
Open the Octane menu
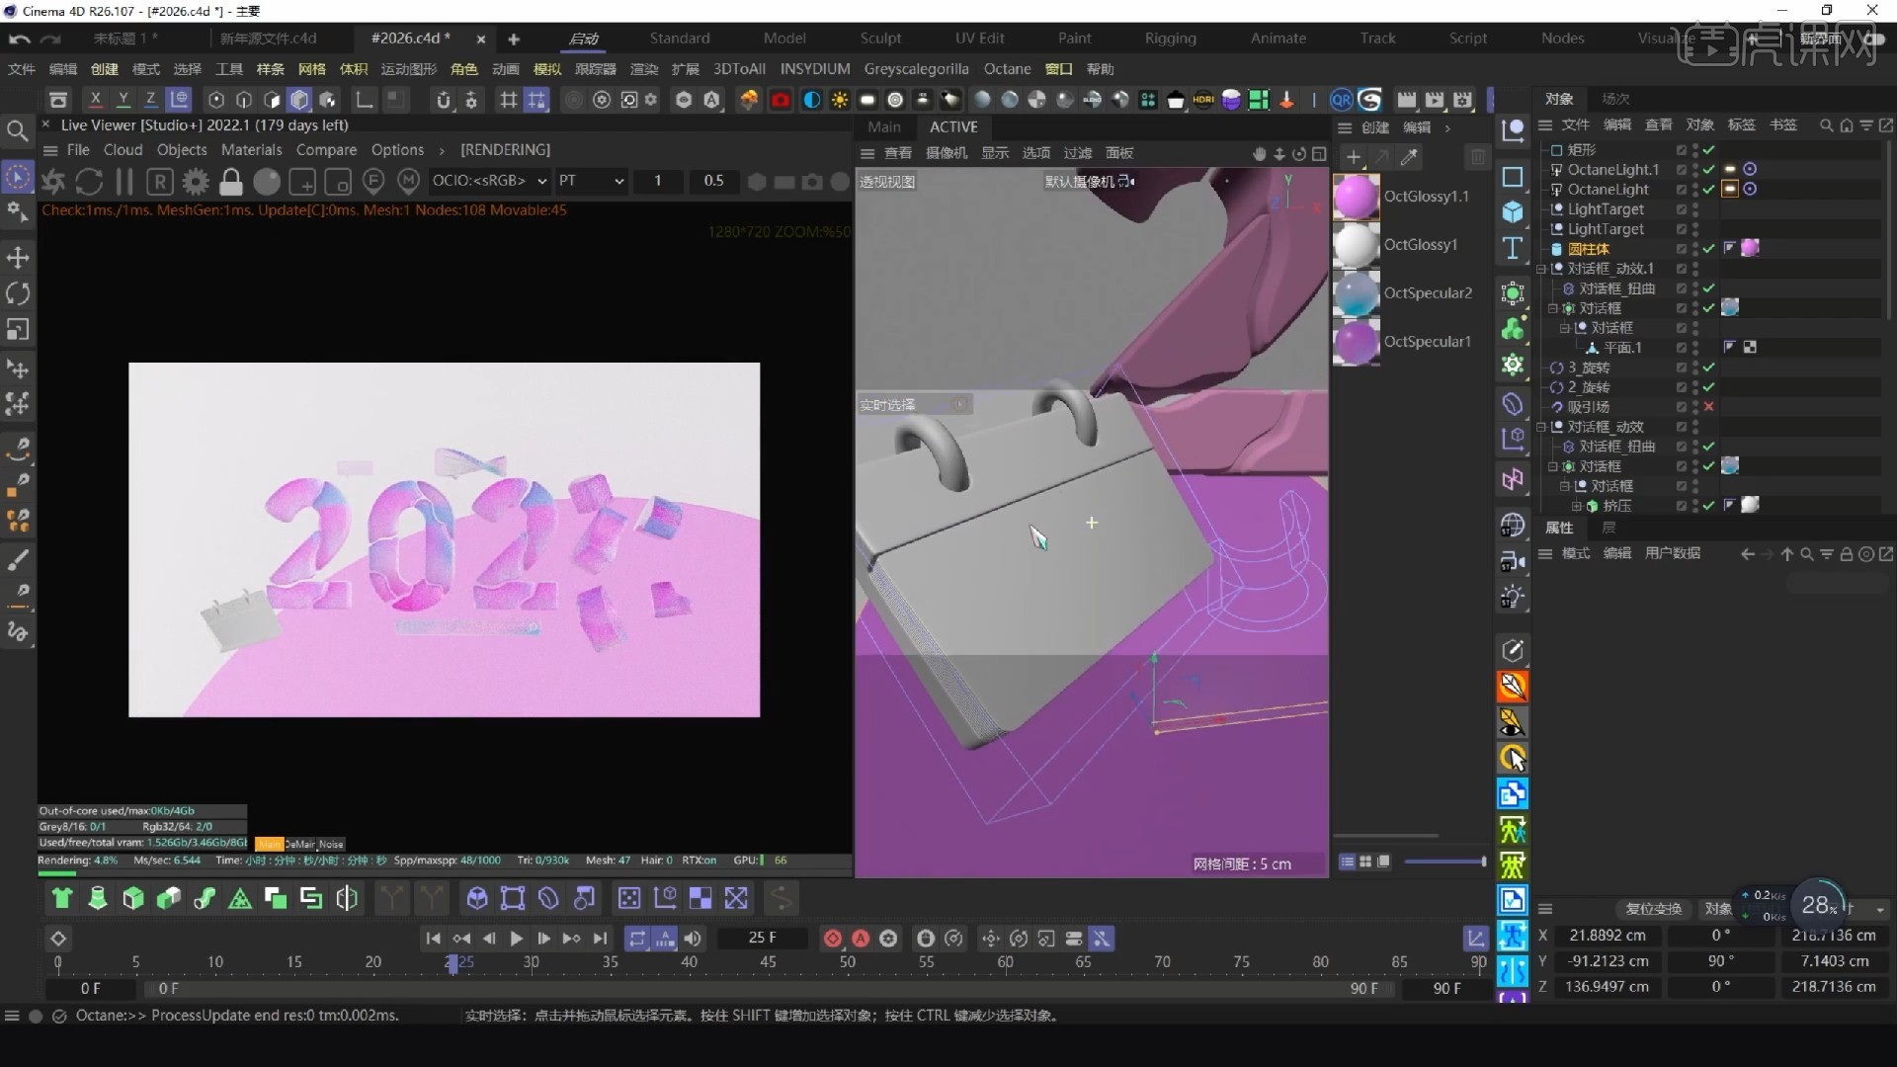pyautogui.click(x=1007, y=69)
